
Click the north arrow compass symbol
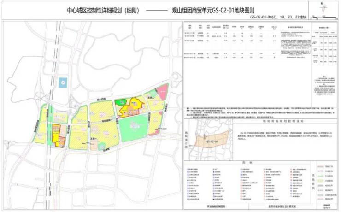[x=324, y=8]
